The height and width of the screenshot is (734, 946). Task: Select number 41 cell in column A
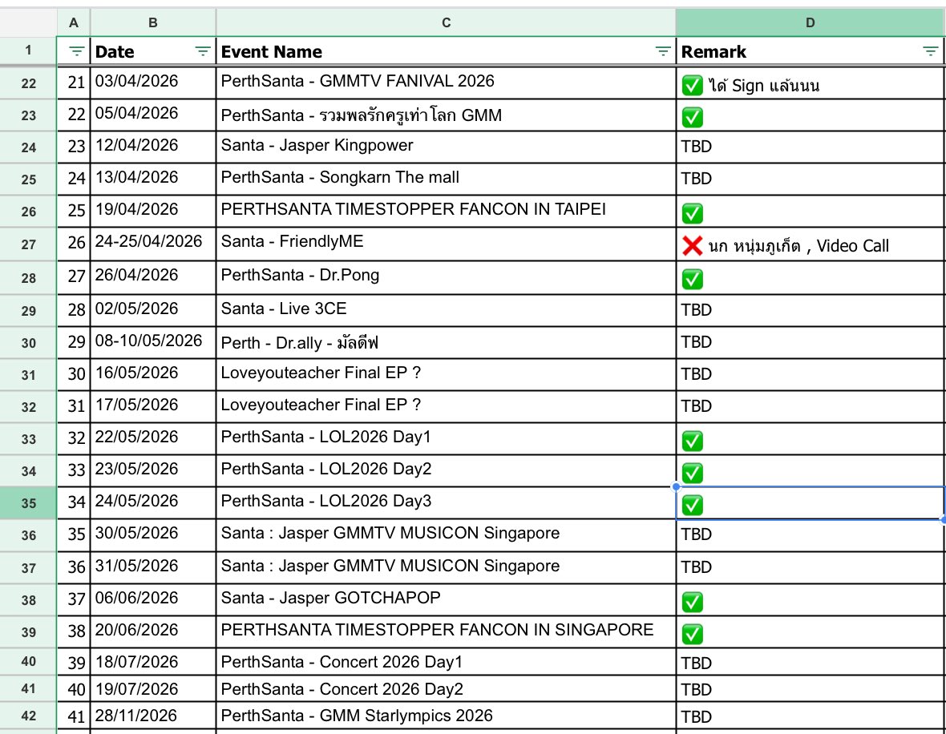(74, 716)
